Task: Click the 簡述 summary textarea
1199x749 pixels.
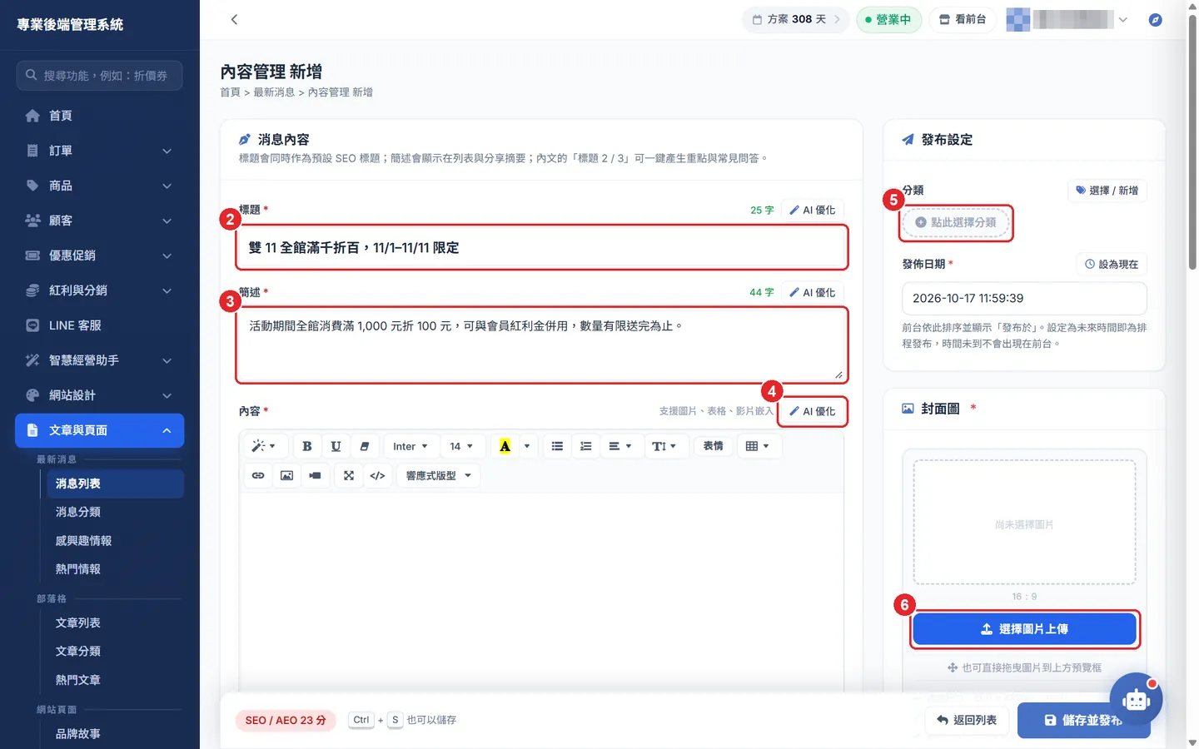Action: point(542,345)
